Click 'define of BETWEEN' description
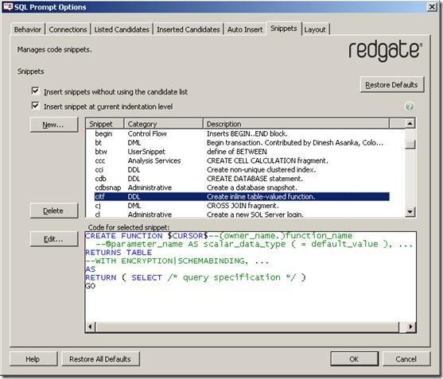Viewport: 443px width, 379px height. (x=237, y=152)
